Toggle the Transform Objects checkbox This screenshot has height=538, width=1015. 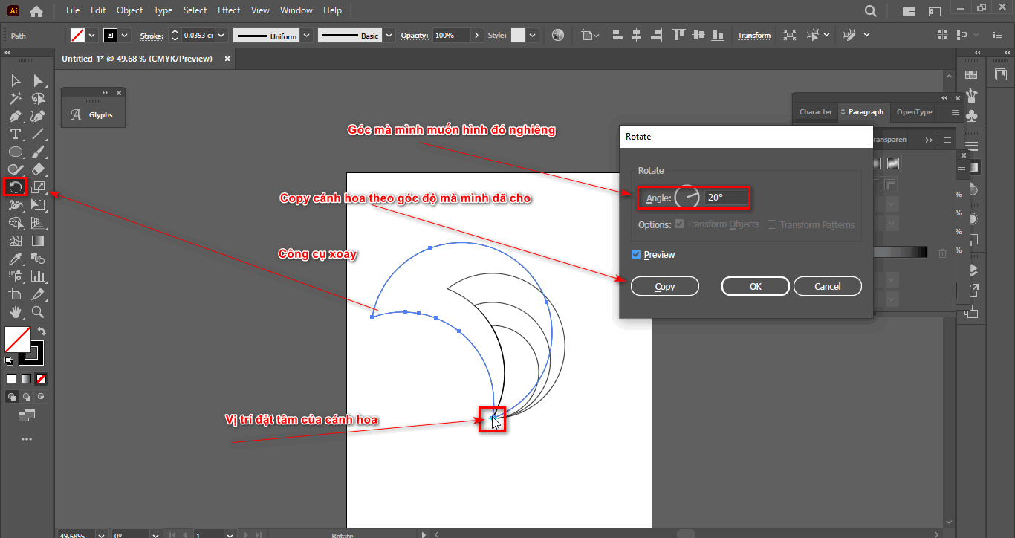tap(679, 224)
